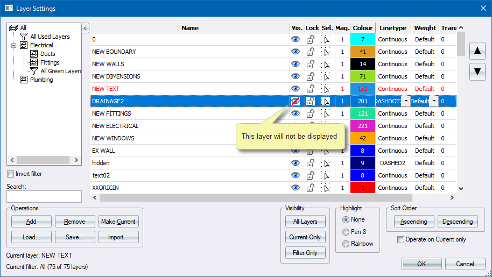
Task: Click lock icon for NEW BOUNDARY layer
Action: click(312, 52)
